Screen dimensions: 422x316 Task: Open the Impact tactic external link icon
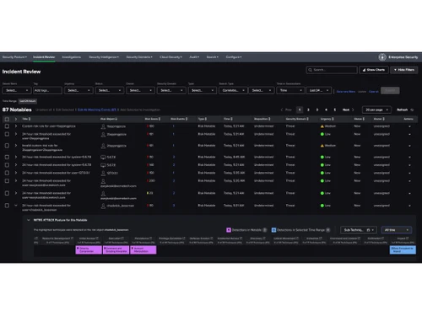coord(407,238)
